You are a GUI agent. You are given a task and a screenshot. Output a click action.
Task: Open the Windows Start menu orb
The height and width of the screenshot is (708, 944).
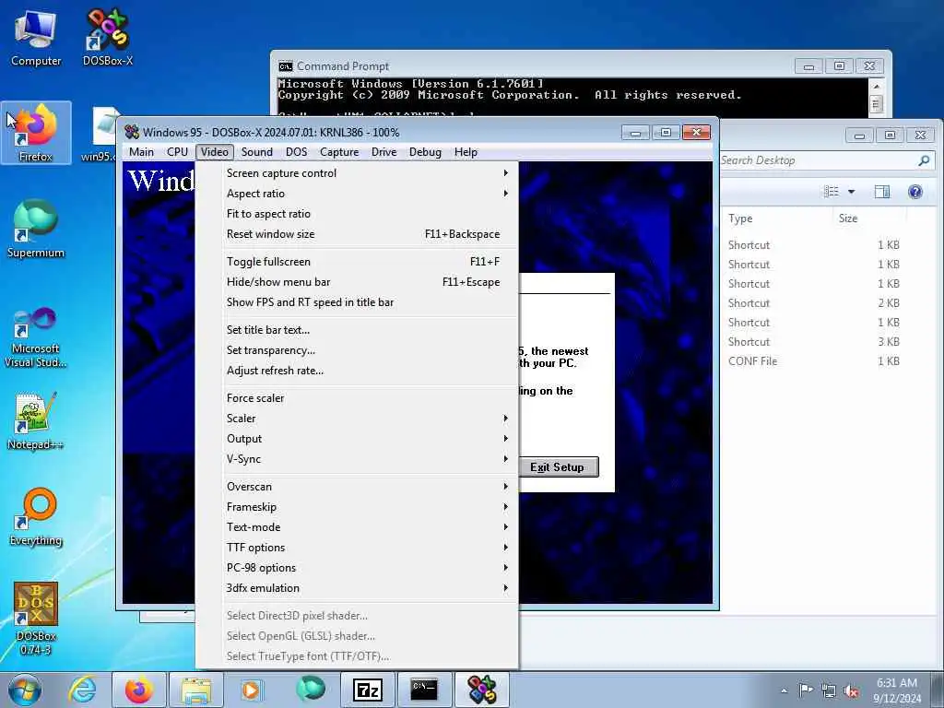[x=25, y=690]
